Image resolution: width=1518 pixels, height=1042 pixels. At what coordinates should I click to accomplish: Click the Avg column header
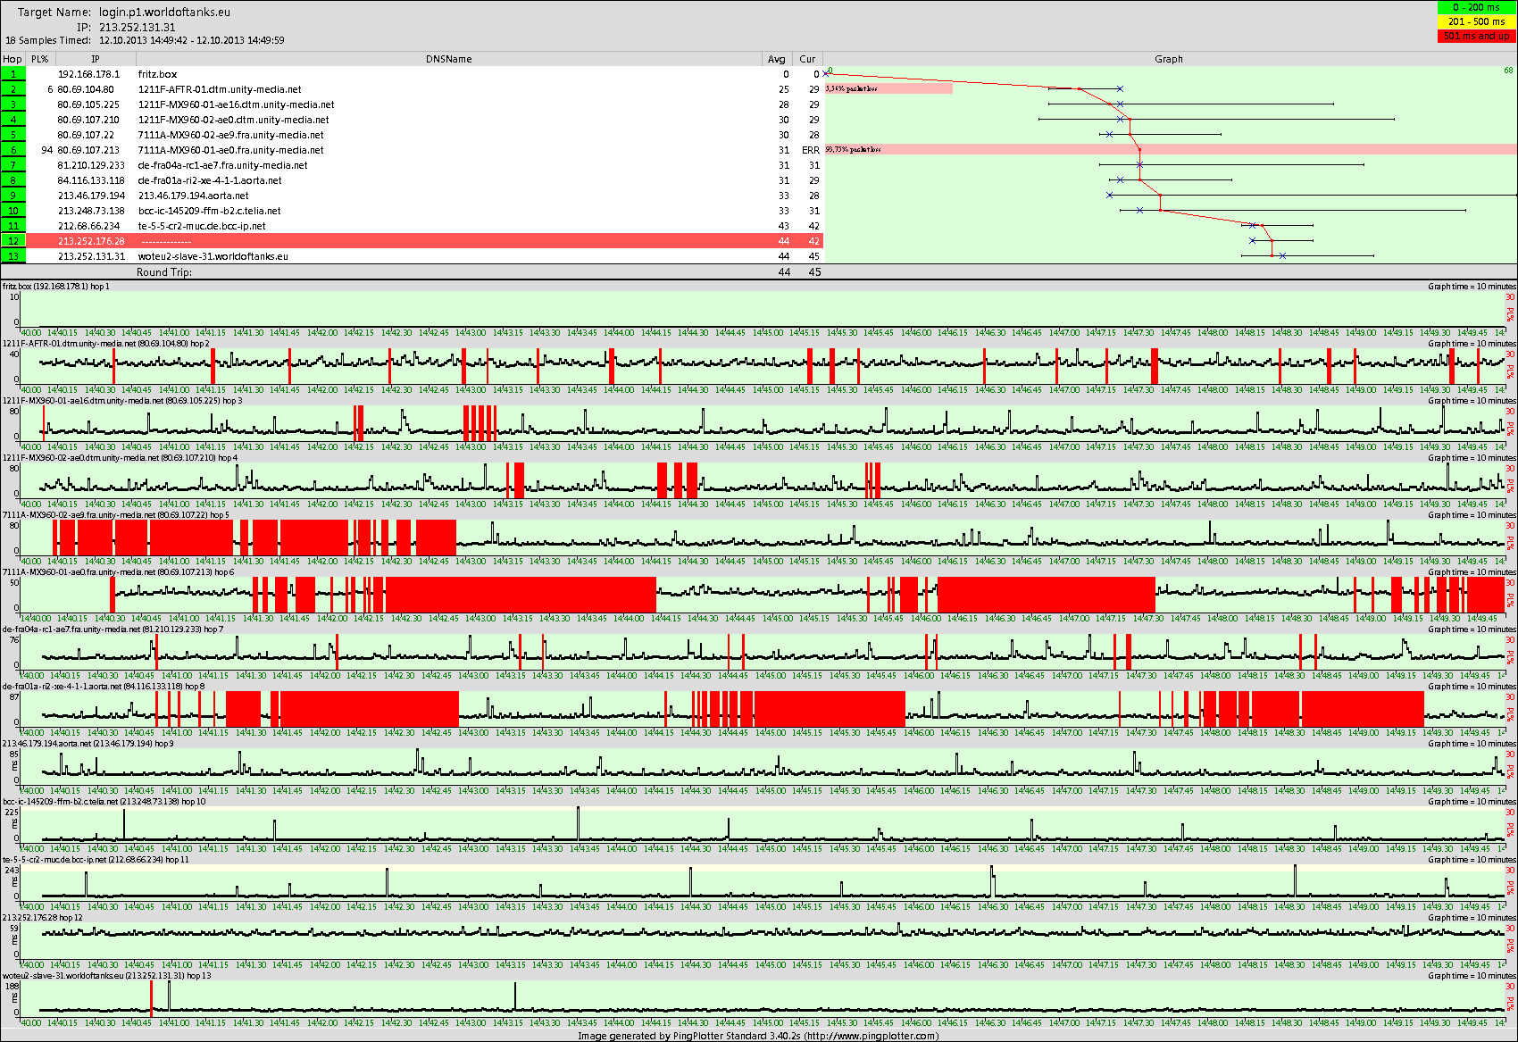(776, 59)
